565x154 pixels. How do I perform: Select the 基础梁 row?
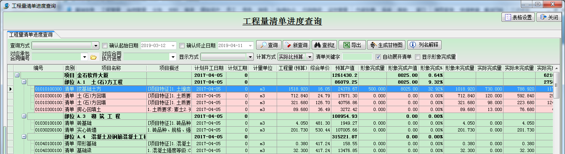tap(284, 150)
